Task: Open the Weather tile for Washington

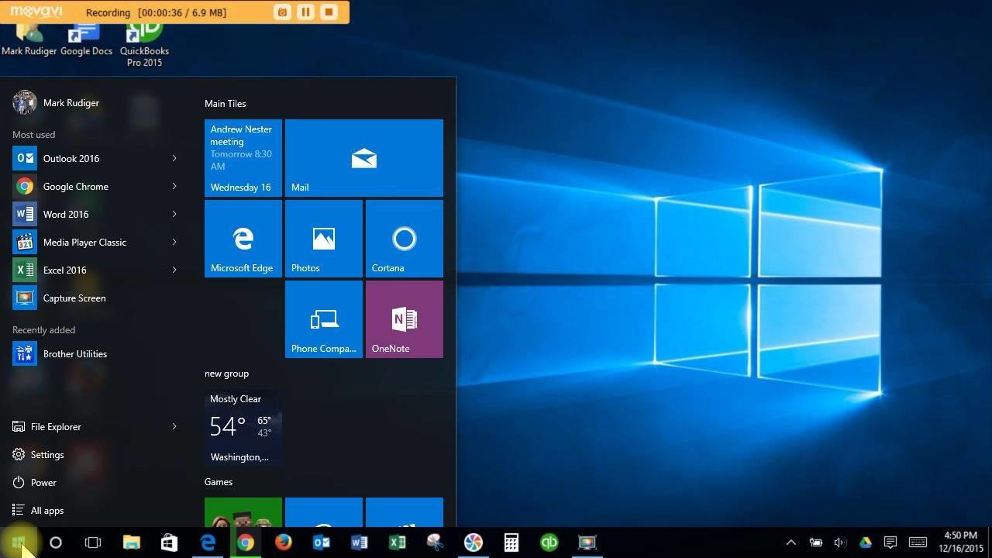Action: [x=243, y=428]
